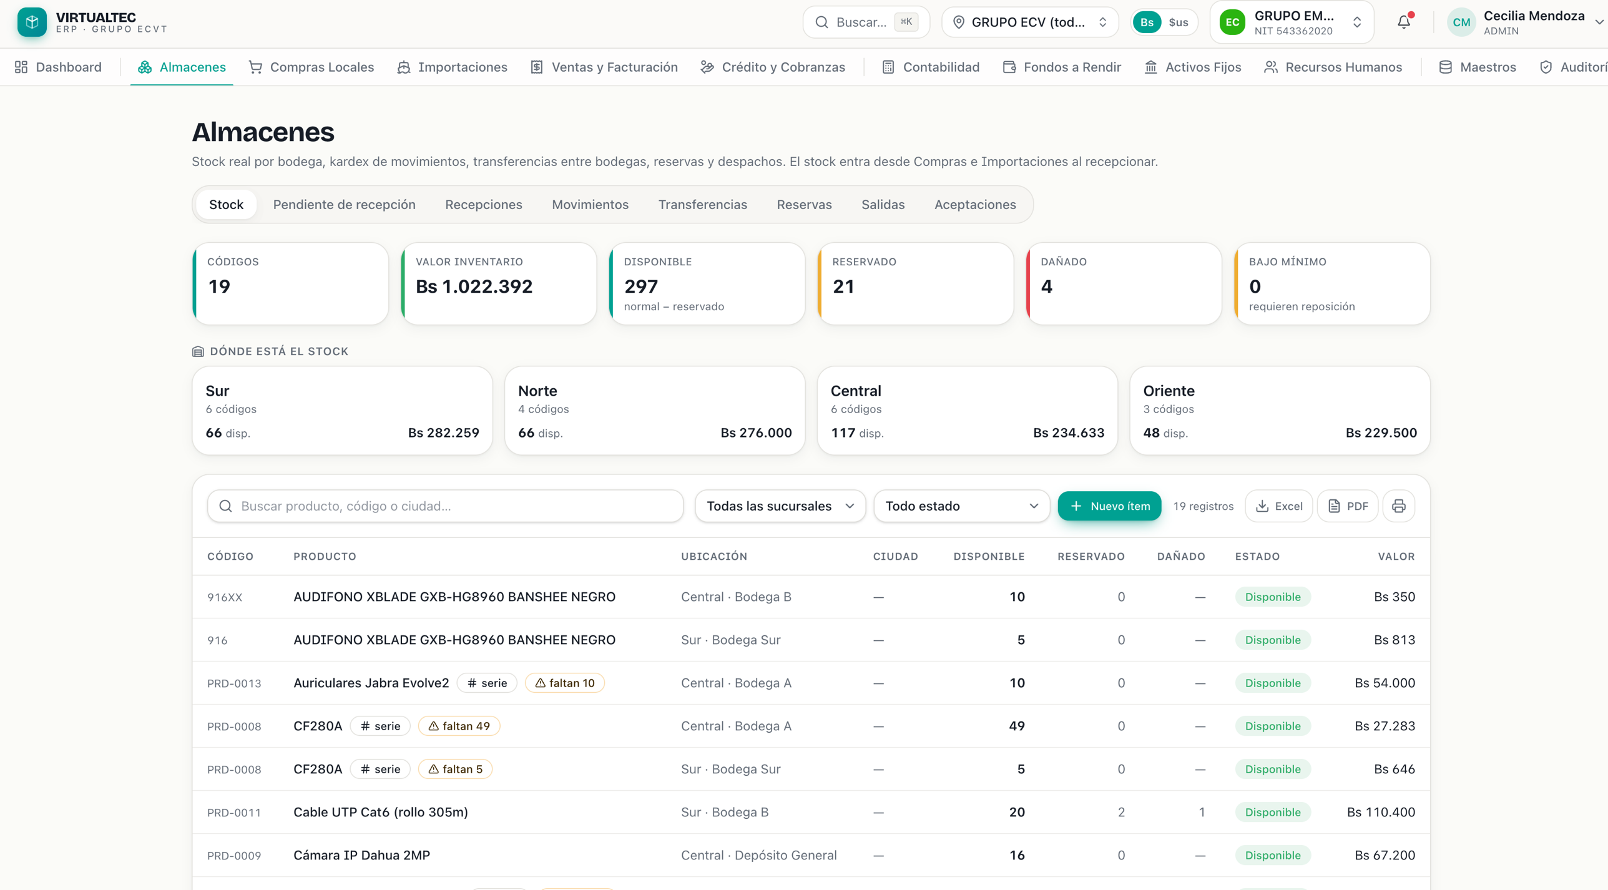Click the Buscar producto search field
Image resolution: width=1608 pixels, height=890 pixels.
pyautogui.click(x=445, y=506)
